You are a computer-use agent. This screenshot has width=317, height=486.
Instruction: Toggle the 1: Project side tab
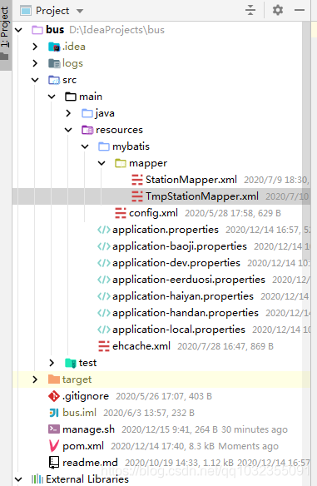click(5, 35)
